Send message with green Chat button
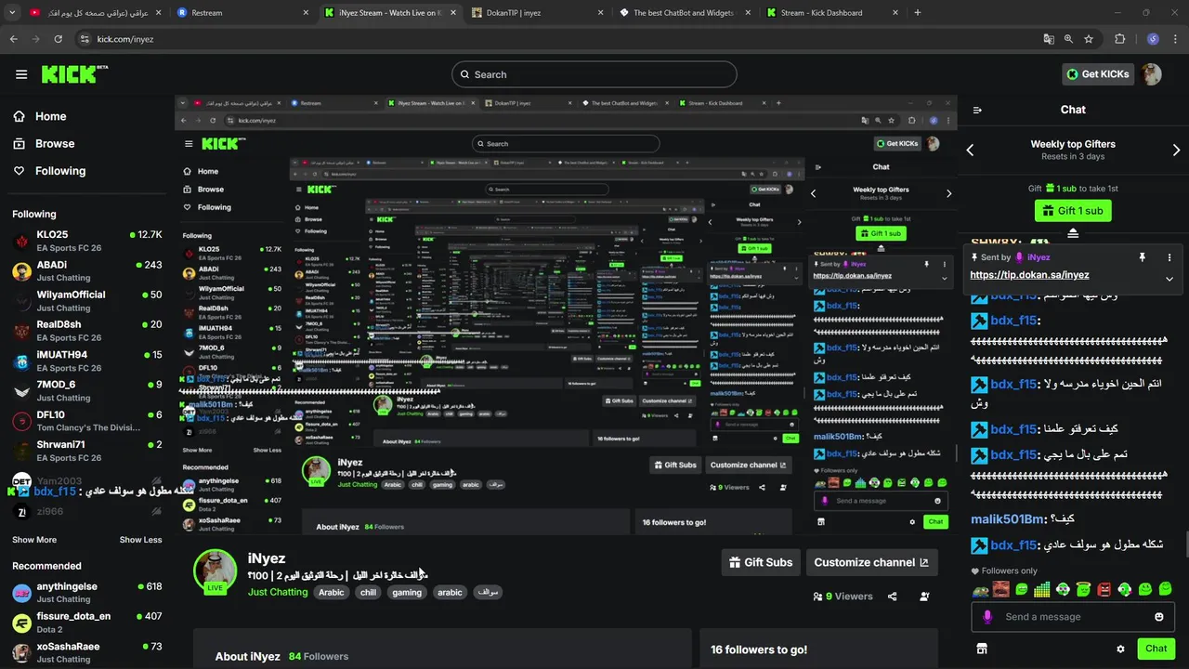The image size is (1189, 669). 1156,649
